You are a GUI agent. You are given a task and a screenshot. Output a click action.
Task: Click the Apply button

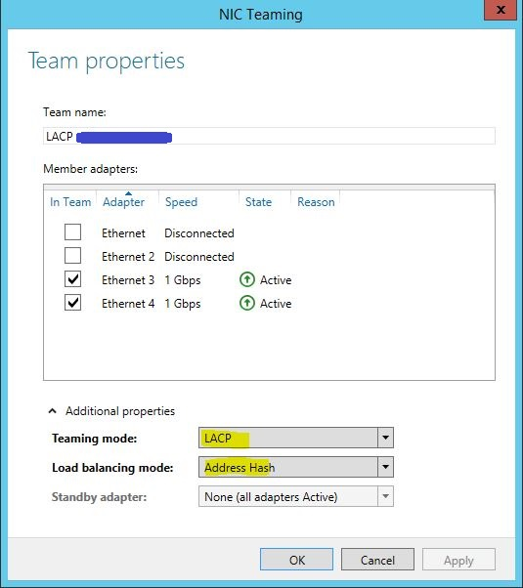[x=458, y=560]
